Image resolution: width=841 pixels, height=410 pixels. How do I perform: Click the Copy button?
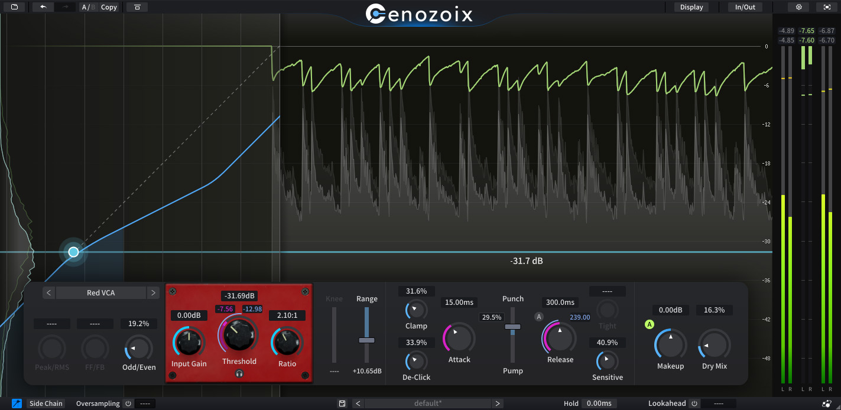click(x=109, y=7)
